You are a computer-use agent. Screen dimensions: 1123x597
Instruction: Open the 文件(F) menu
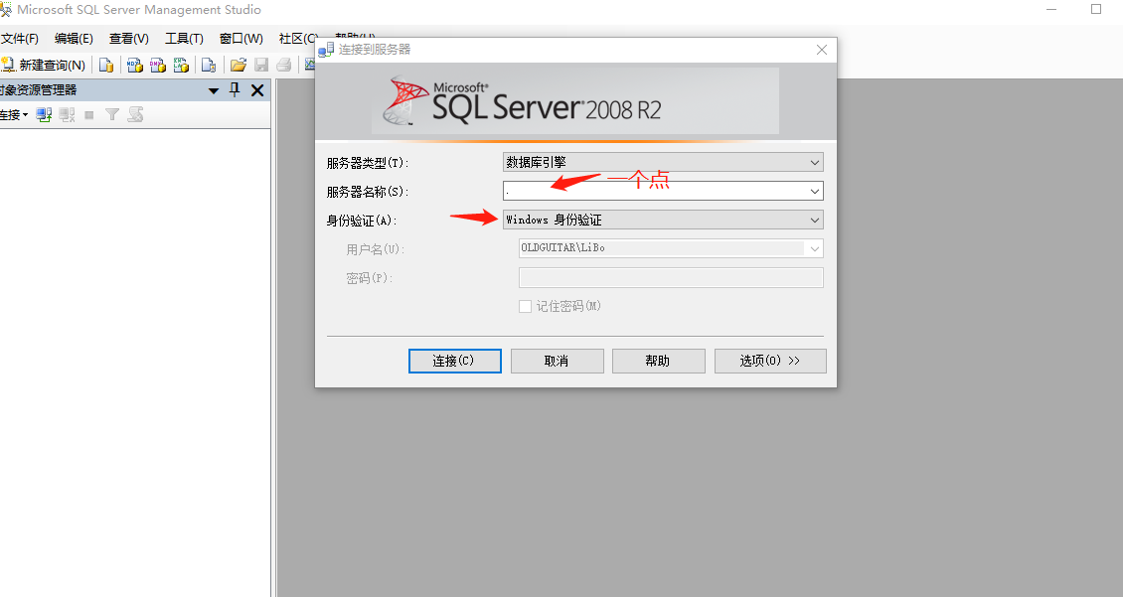coord(19,39)
